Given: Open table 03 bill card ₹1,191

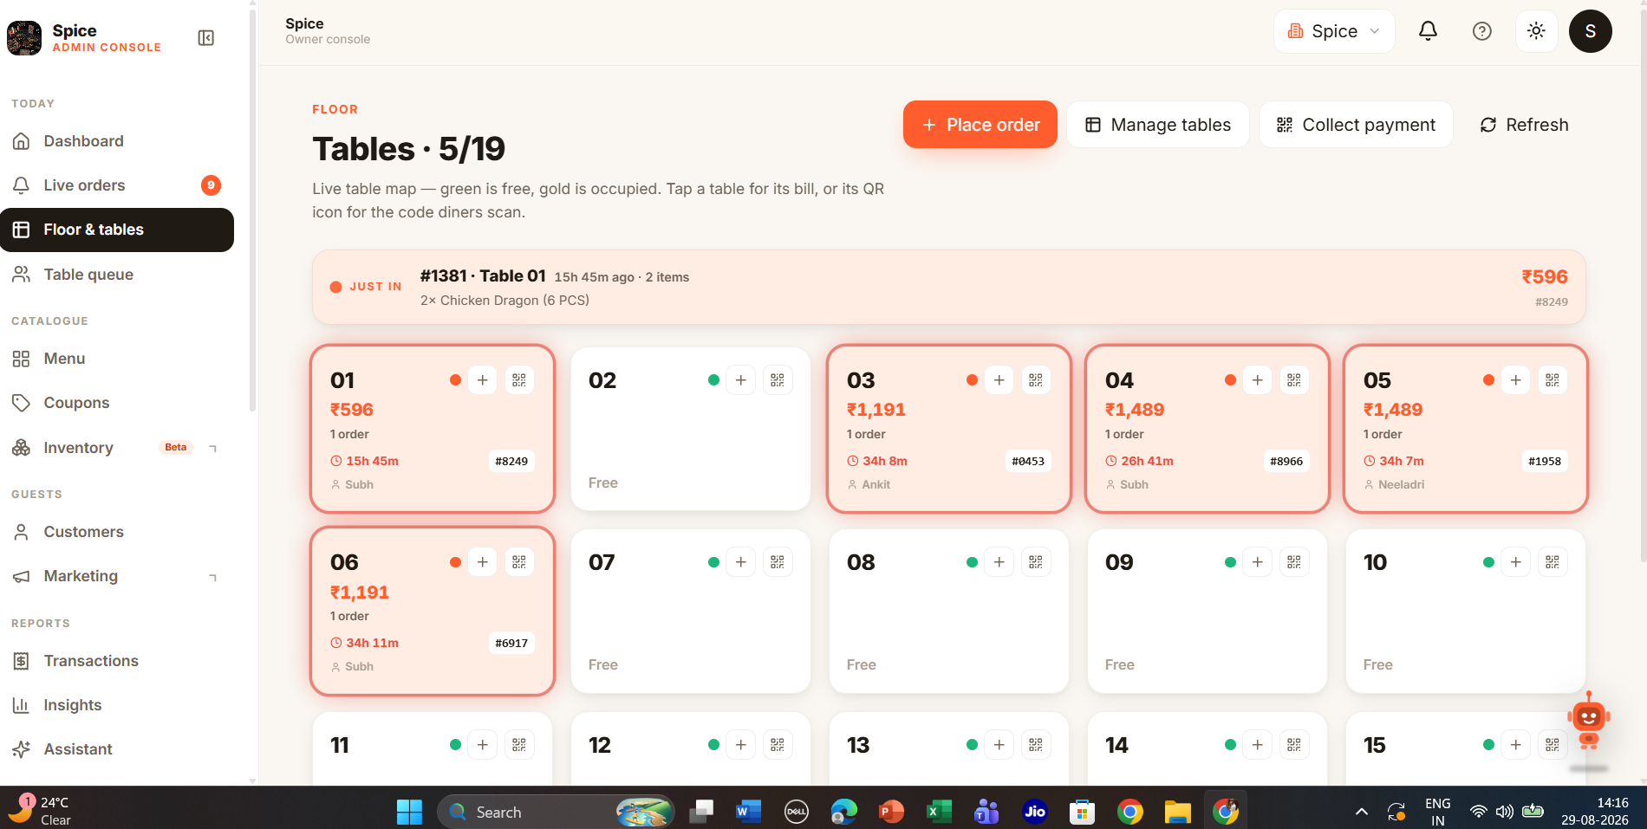Looking at the screenshot, I should [949, 429].
